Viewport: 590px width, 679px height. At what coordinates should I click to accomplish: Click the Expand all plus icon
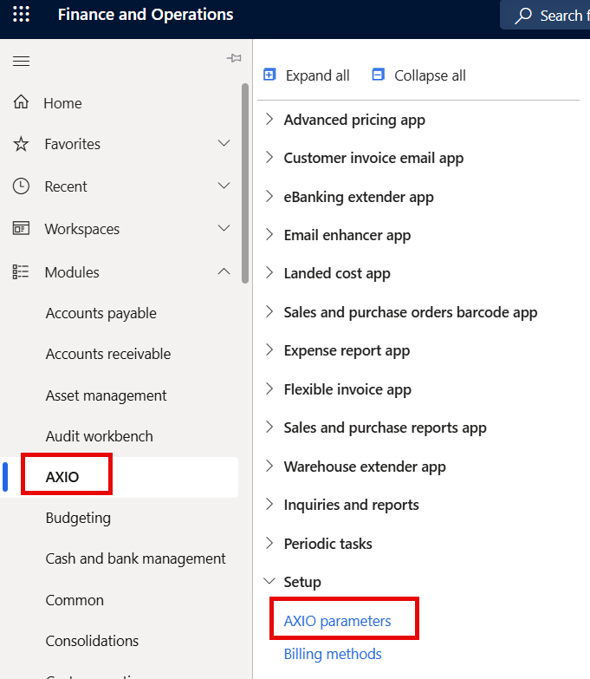click(269, 75)
